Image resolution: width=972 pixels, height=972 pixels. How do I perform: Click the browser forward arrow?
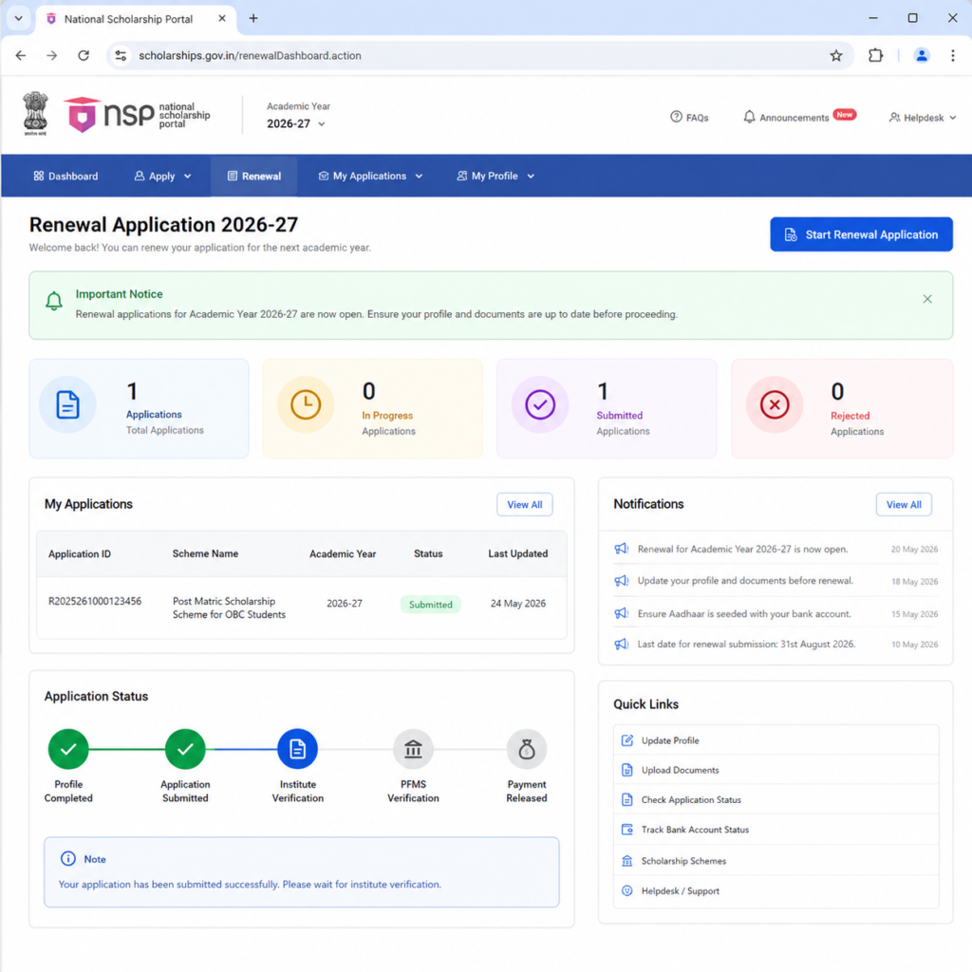click(52, 56)
